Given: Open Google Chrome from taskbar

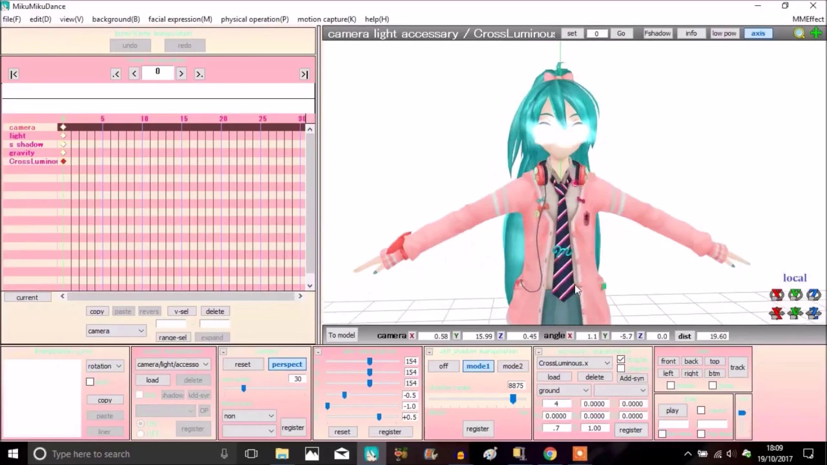Looking at the screenshot, I should (x=550, y=454).
